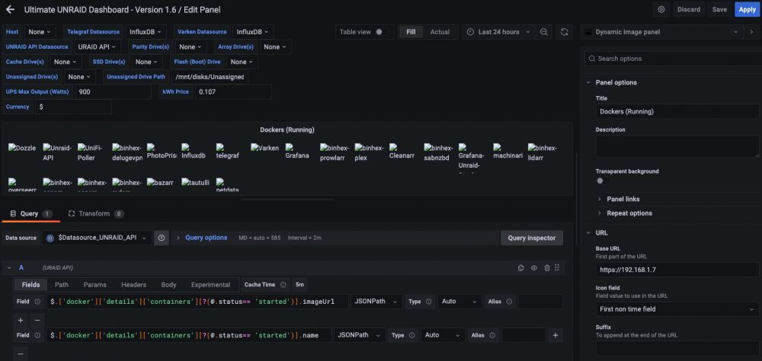Open UNRAID API Datasource dropdown
762x361 pixels.
pos(98,47)
